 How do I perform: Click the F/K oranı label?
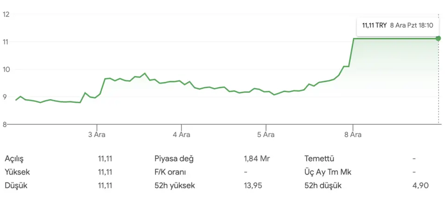coord(170,172)
